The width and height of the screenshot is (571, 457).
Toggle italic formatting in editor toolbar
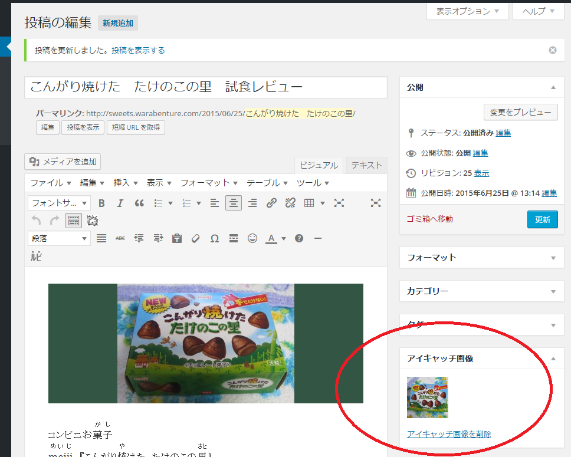[x=120, y=203]
